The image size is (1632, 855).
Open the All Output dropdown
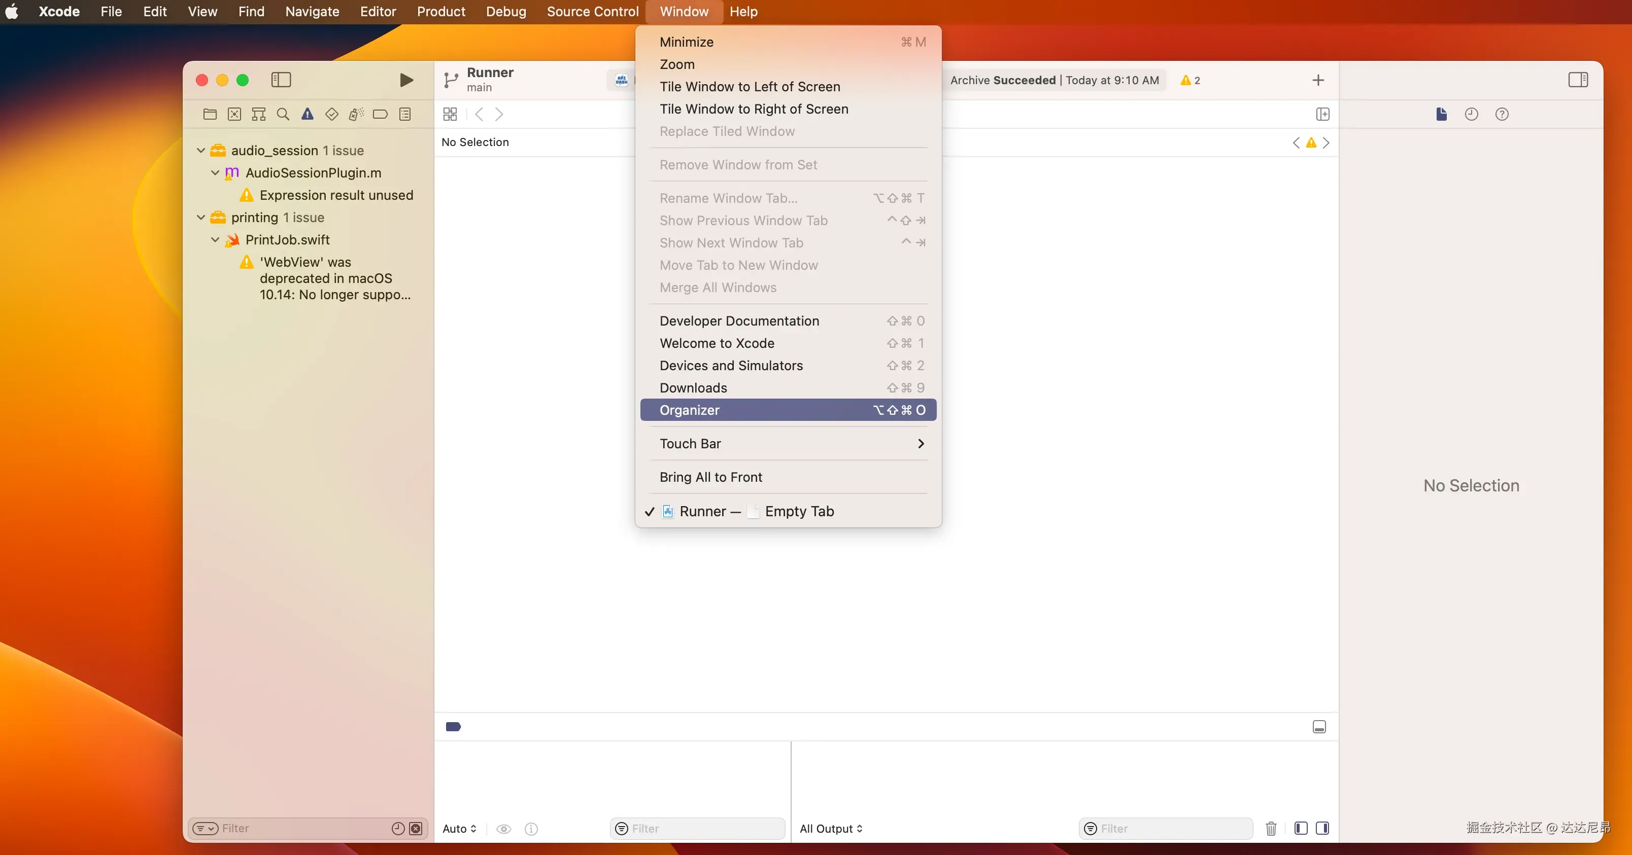click(x=831, y=829)
